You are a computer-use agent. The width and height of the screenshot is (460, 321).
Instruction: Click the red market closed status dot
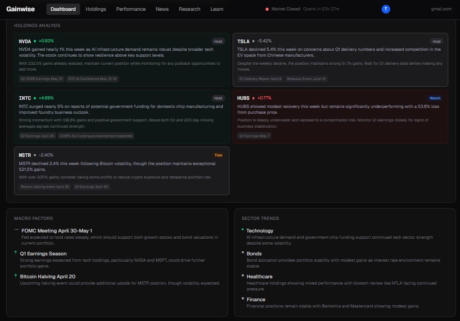(x=267, y=9)
